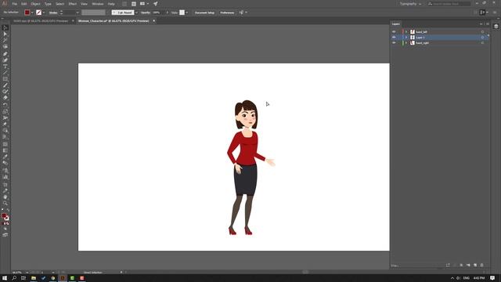501x282 pixels.
Task: Click target circle of hand_left layer
Action: click(482, 32)
